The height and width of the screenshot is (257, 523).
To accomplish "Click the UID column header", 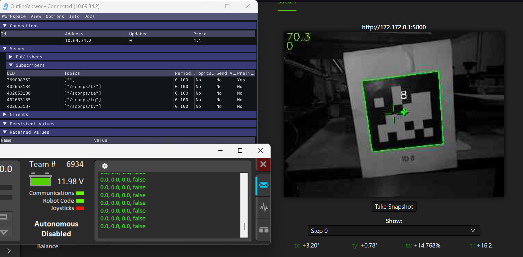I will coord(11,73).
